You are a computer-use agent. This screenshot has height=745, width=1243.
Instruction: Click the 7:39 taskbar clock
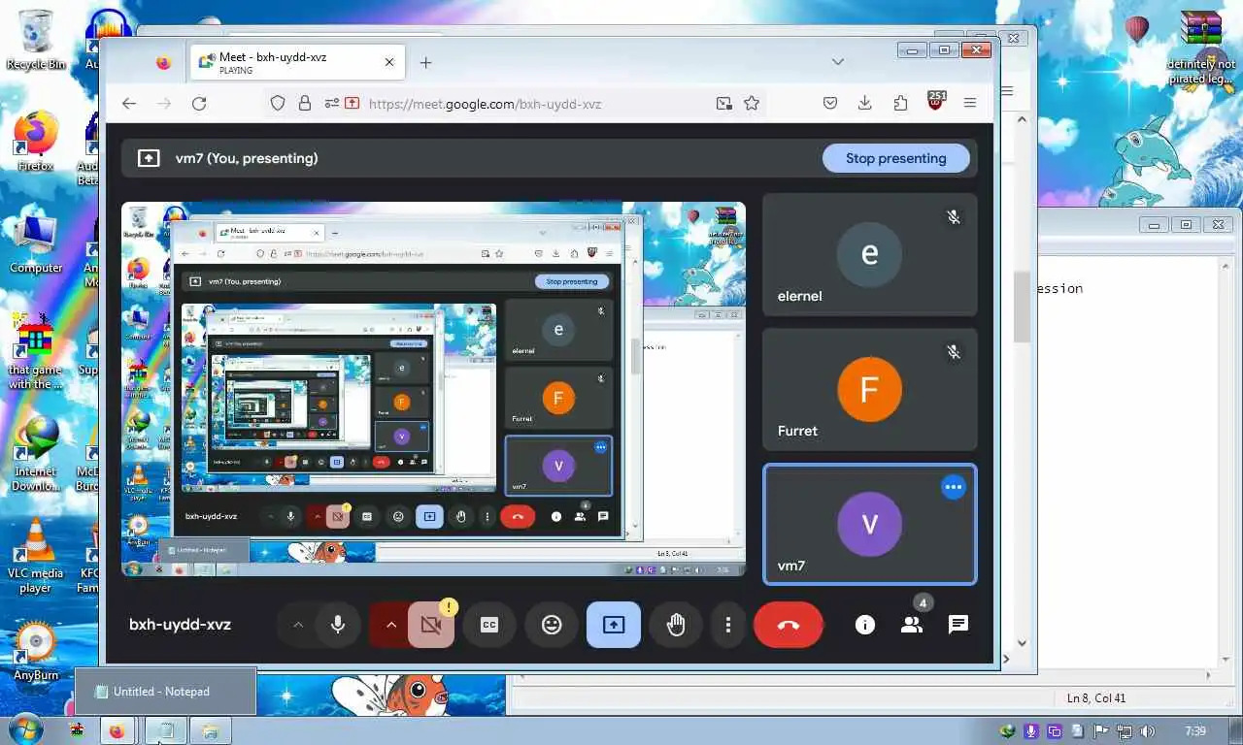click(x=1194, y=730)
